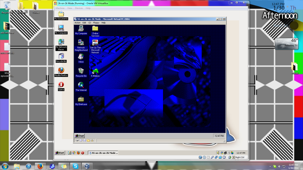Select Recycle Bin on Windows 2000 desktop
Screen dimensions: 303x170
[x=61, y=58]
